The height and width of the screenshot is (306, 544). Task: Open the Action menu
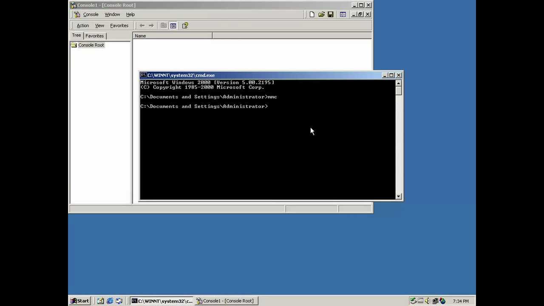83,25
